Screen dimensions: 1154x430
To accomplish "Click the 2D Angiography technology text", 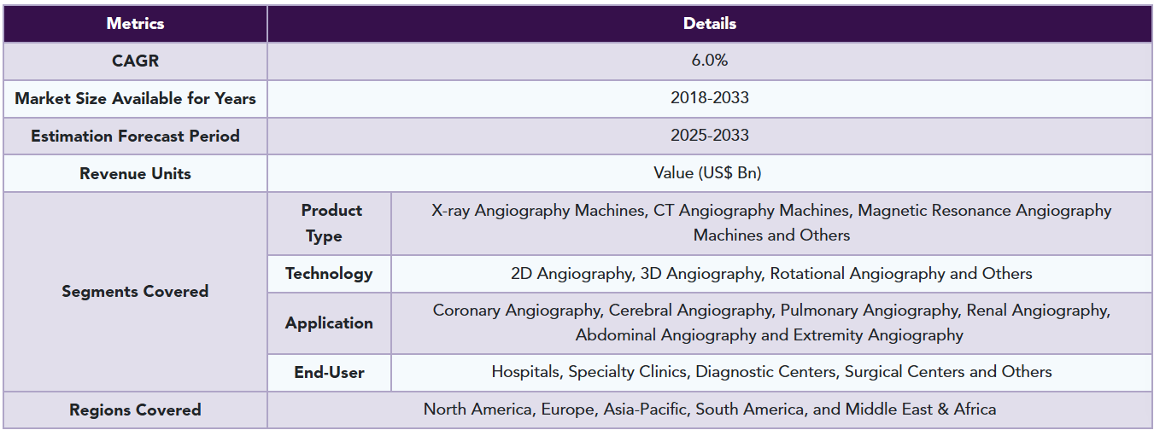I will pyautogui.click(x=566, y=274).
